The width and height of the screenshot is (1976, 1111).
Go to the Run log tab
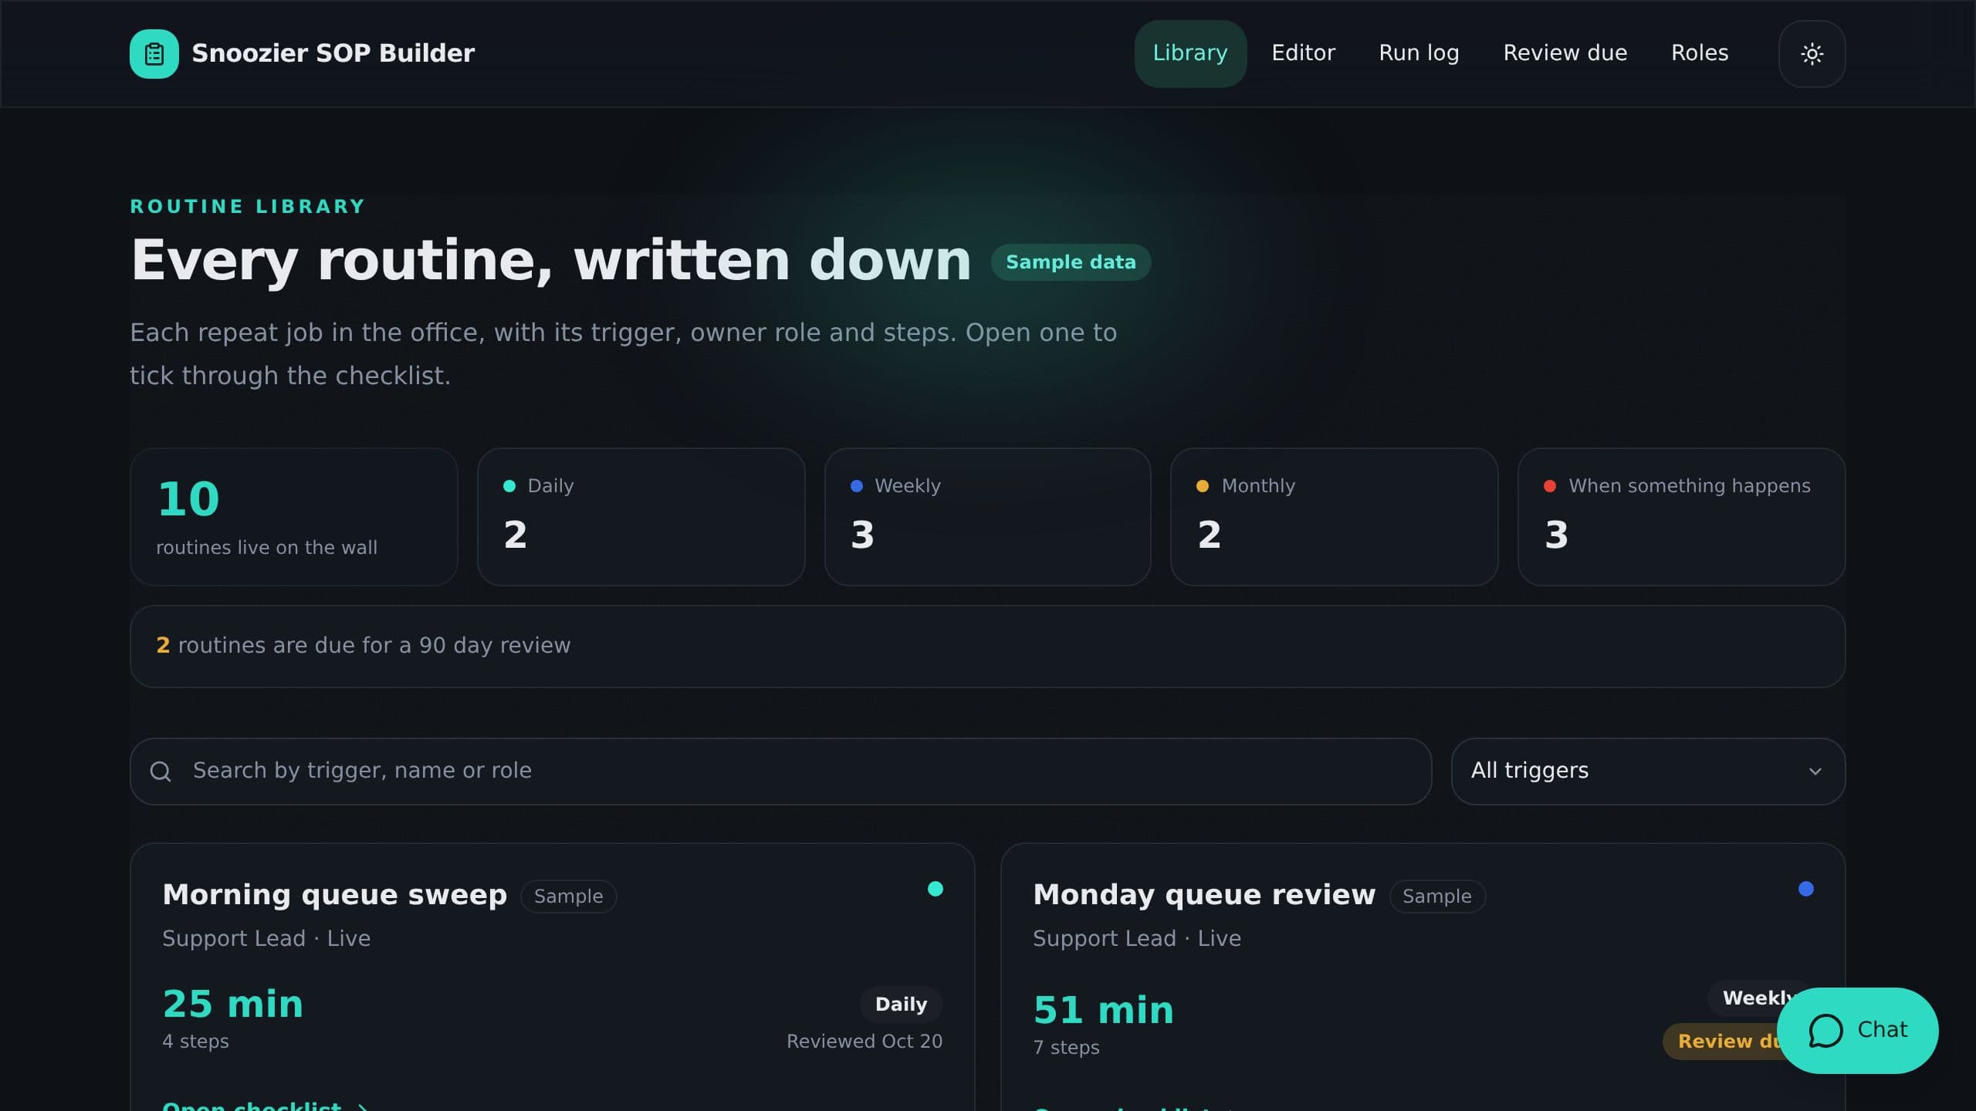click(x=1419, y=53)
